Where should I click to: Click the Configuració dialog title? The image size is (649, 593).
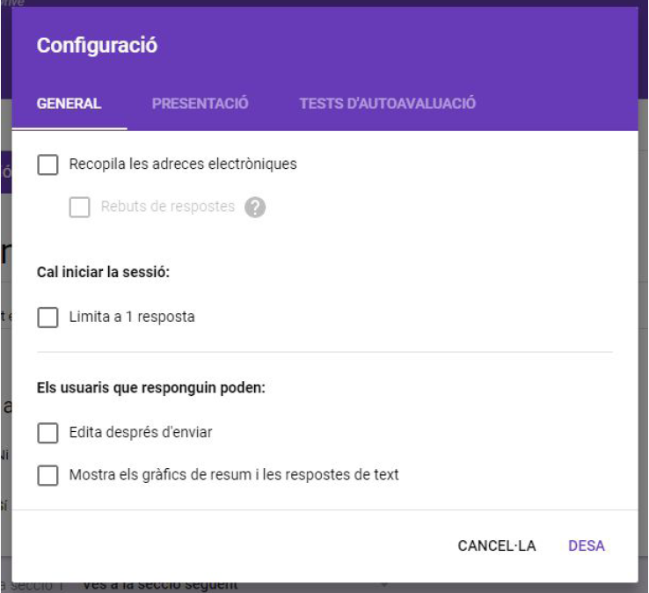[97, 46]
